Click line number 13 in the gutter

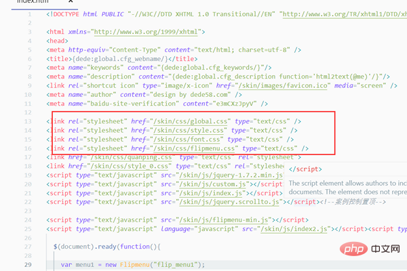(28, 122)
